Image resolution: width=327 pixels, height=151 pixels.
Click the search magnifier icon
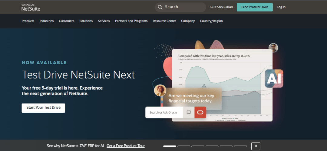pos(160,7)
